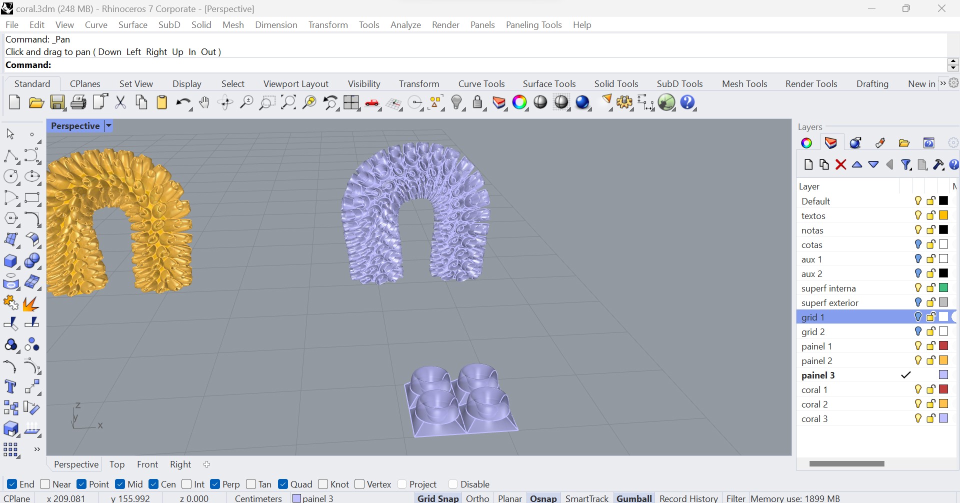Toggle Grid Snap in status bar
The image size is (960, 503).
click(438, 498)
